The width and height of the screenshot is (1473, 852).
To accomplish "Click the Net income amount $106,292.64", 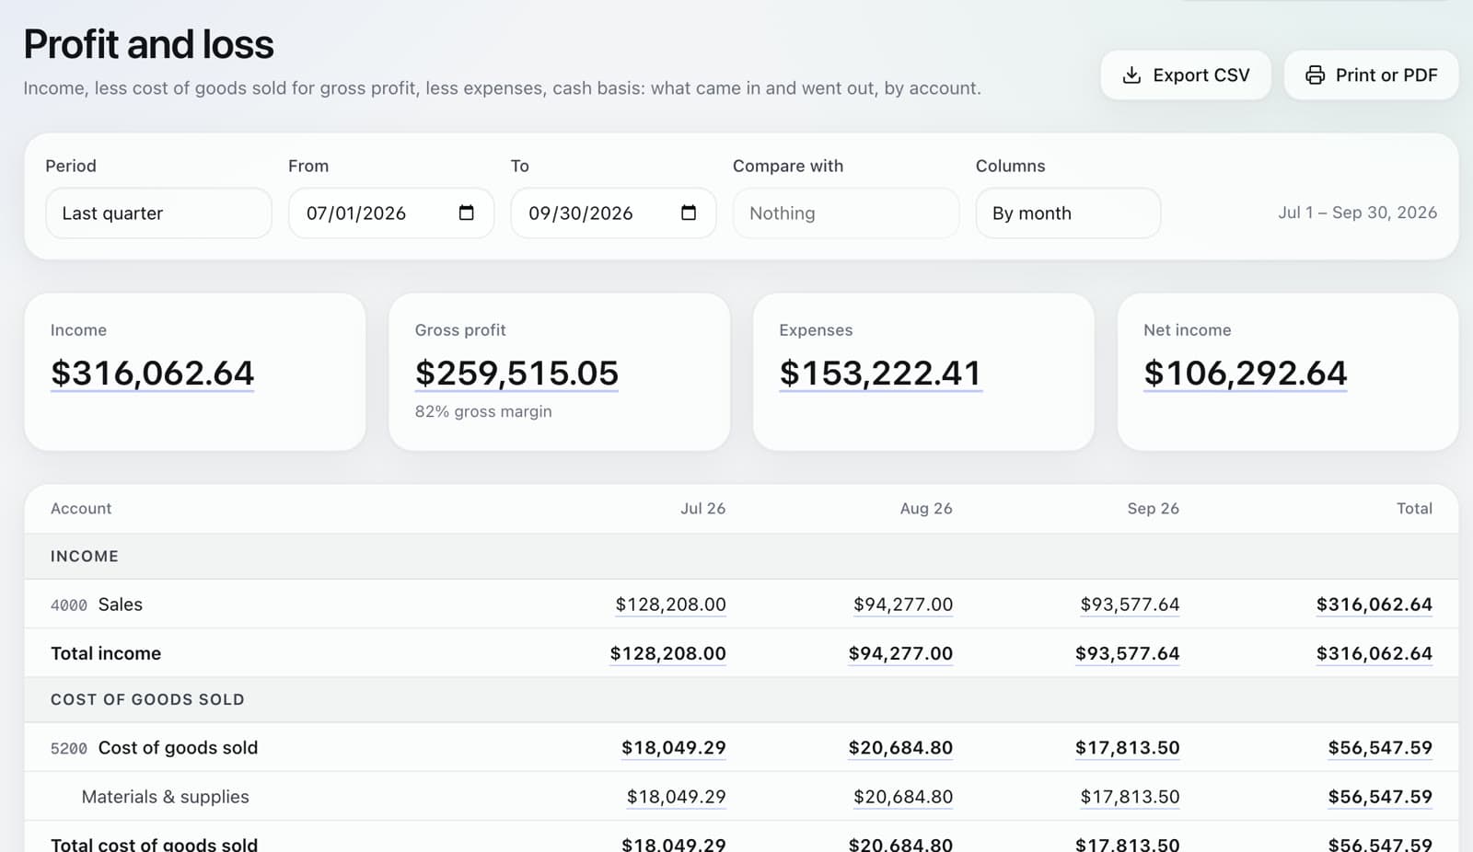I will click(x=1246, y=373).
